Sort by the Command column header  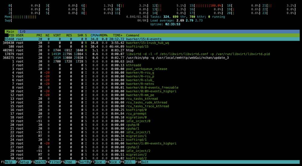(133, 35)
